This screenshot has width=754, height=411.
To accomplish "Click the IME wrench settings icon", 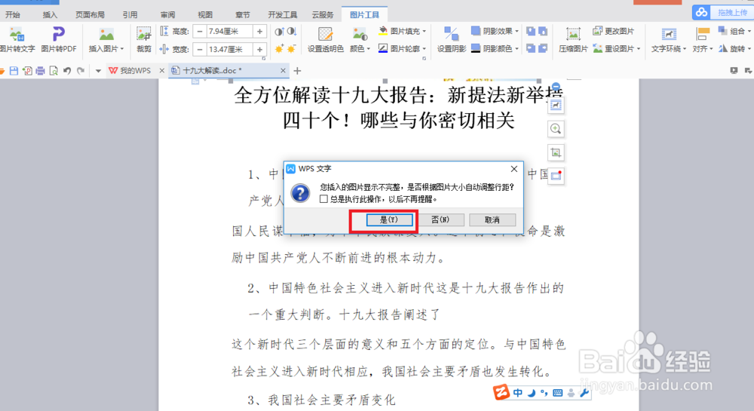I will [x=584, y=393].
